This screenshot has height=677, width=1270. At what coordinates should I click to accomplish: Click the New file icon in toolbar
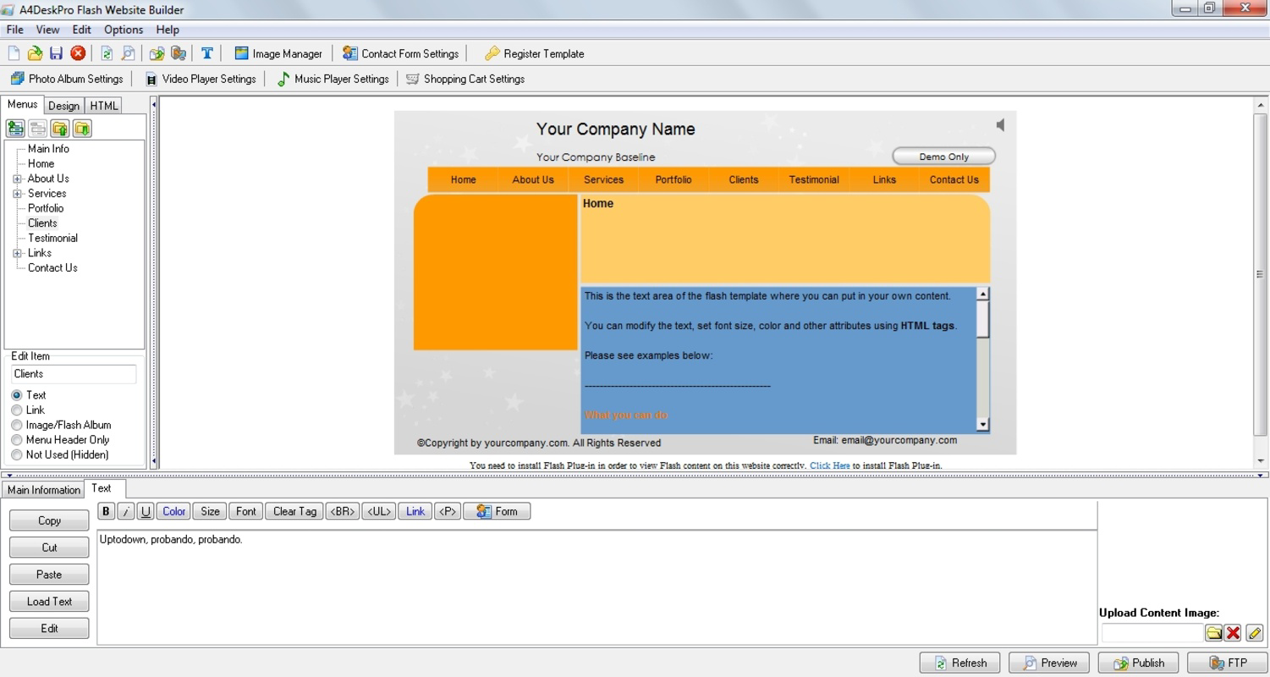[14, 53]
